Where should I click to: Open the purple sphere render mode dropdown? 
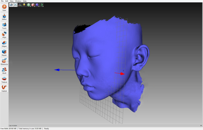(37, 5)
